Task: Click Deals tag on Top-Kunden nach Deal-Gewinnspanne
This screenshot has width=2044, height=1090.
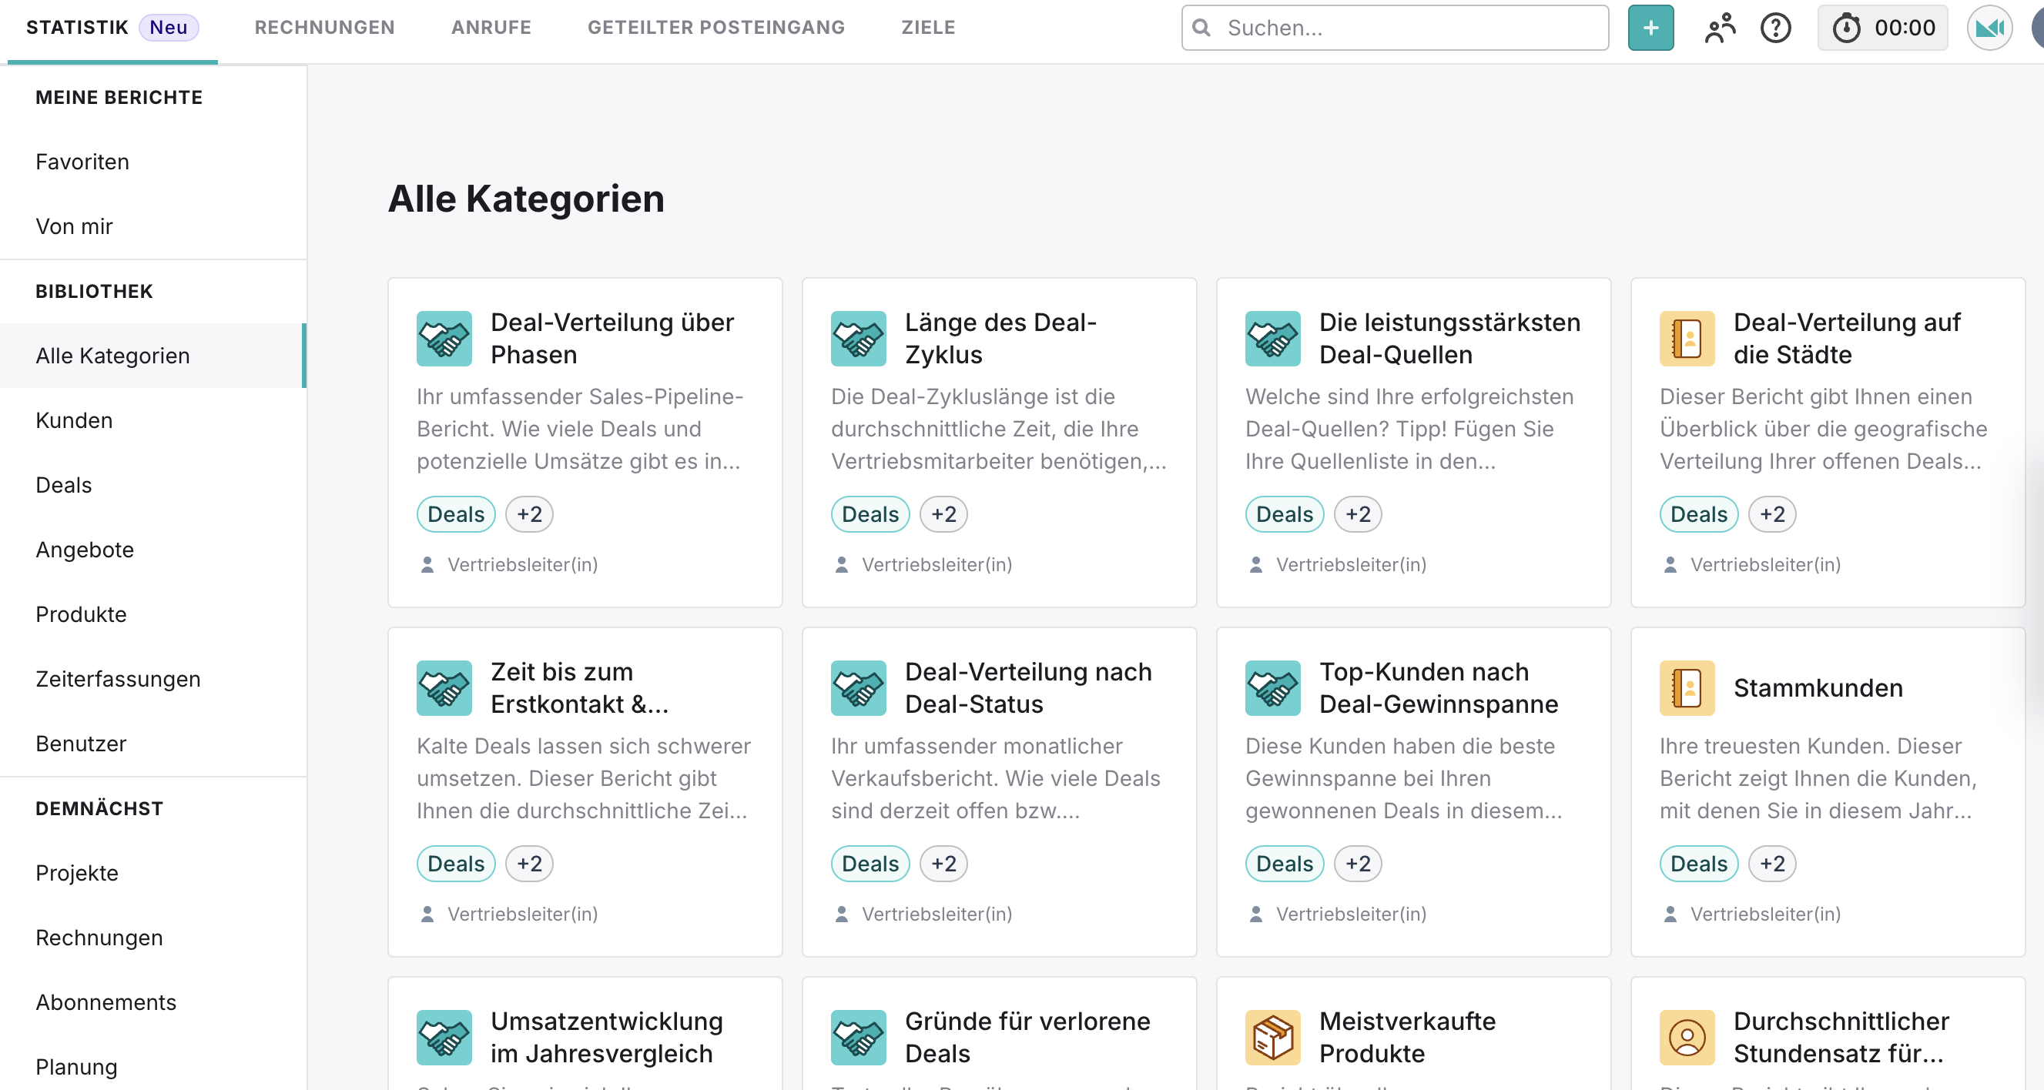Action: (1284, 863)
